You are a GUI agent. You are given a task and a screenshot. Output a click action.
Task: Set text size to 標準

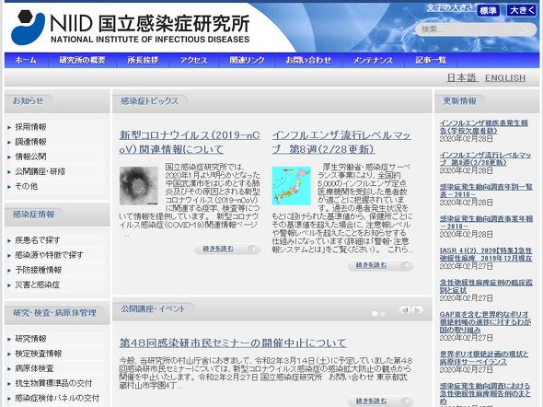(x=488, y=10)
